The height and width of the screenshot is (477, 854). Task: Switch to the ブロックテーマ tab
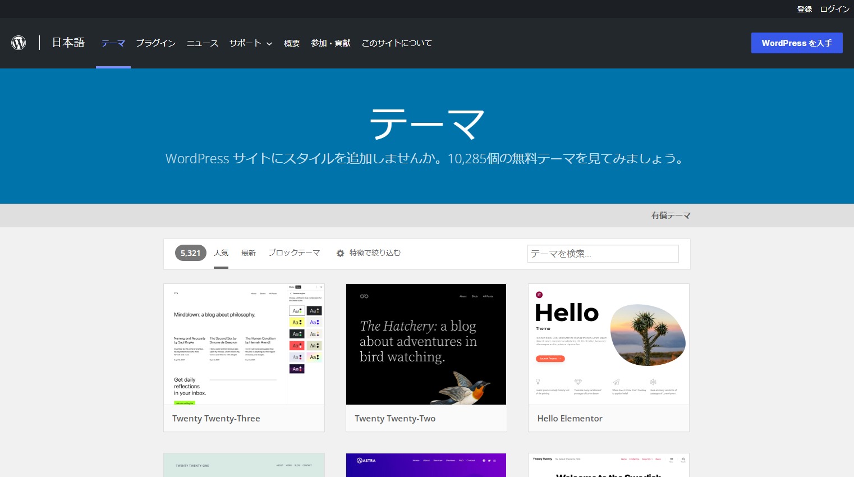pos(293,253)
